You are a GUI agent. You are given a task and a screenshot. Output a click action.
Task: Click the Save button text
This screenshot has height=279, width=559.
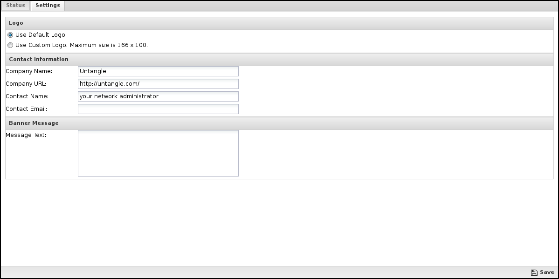(x=547, y=272)
